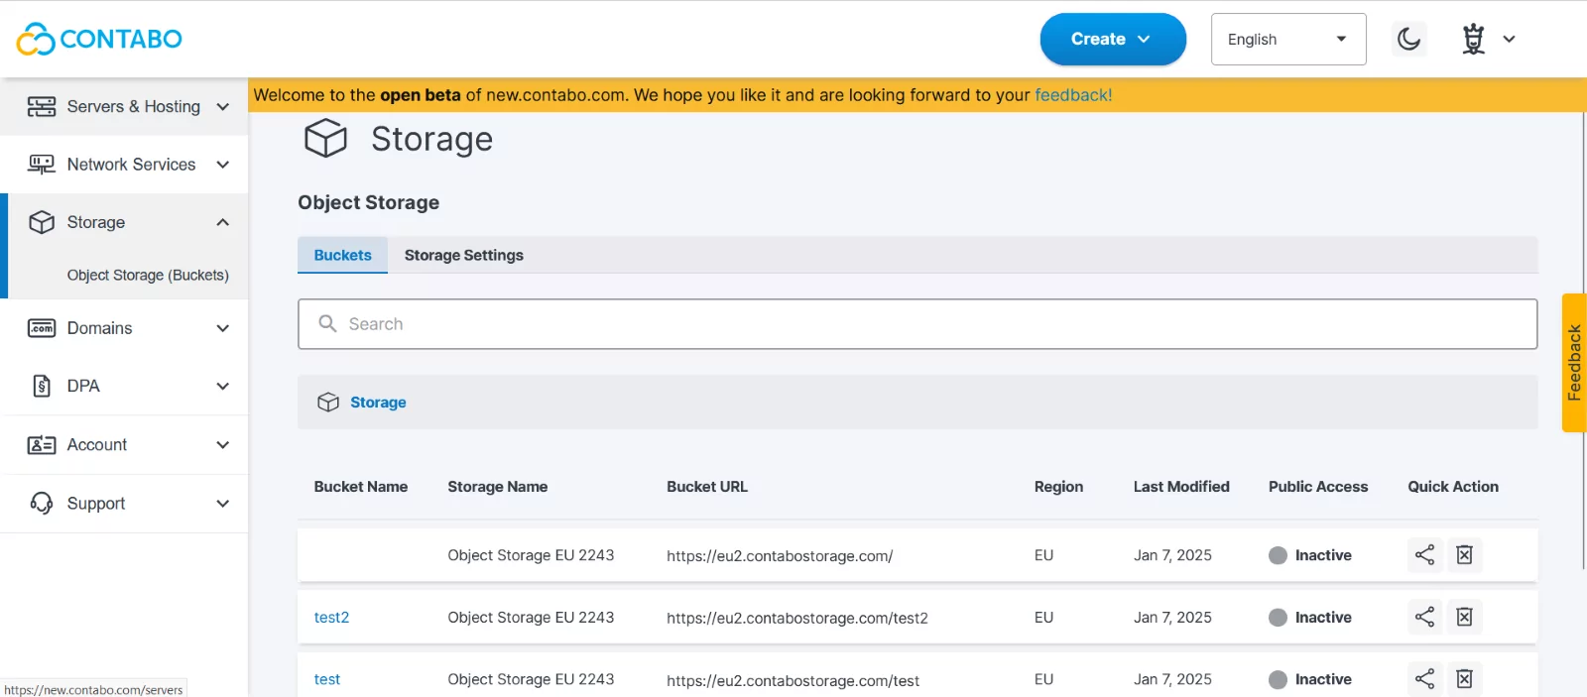Click the Storage cube icon in sidebar

pyautogui.click(x=42, y=222)
